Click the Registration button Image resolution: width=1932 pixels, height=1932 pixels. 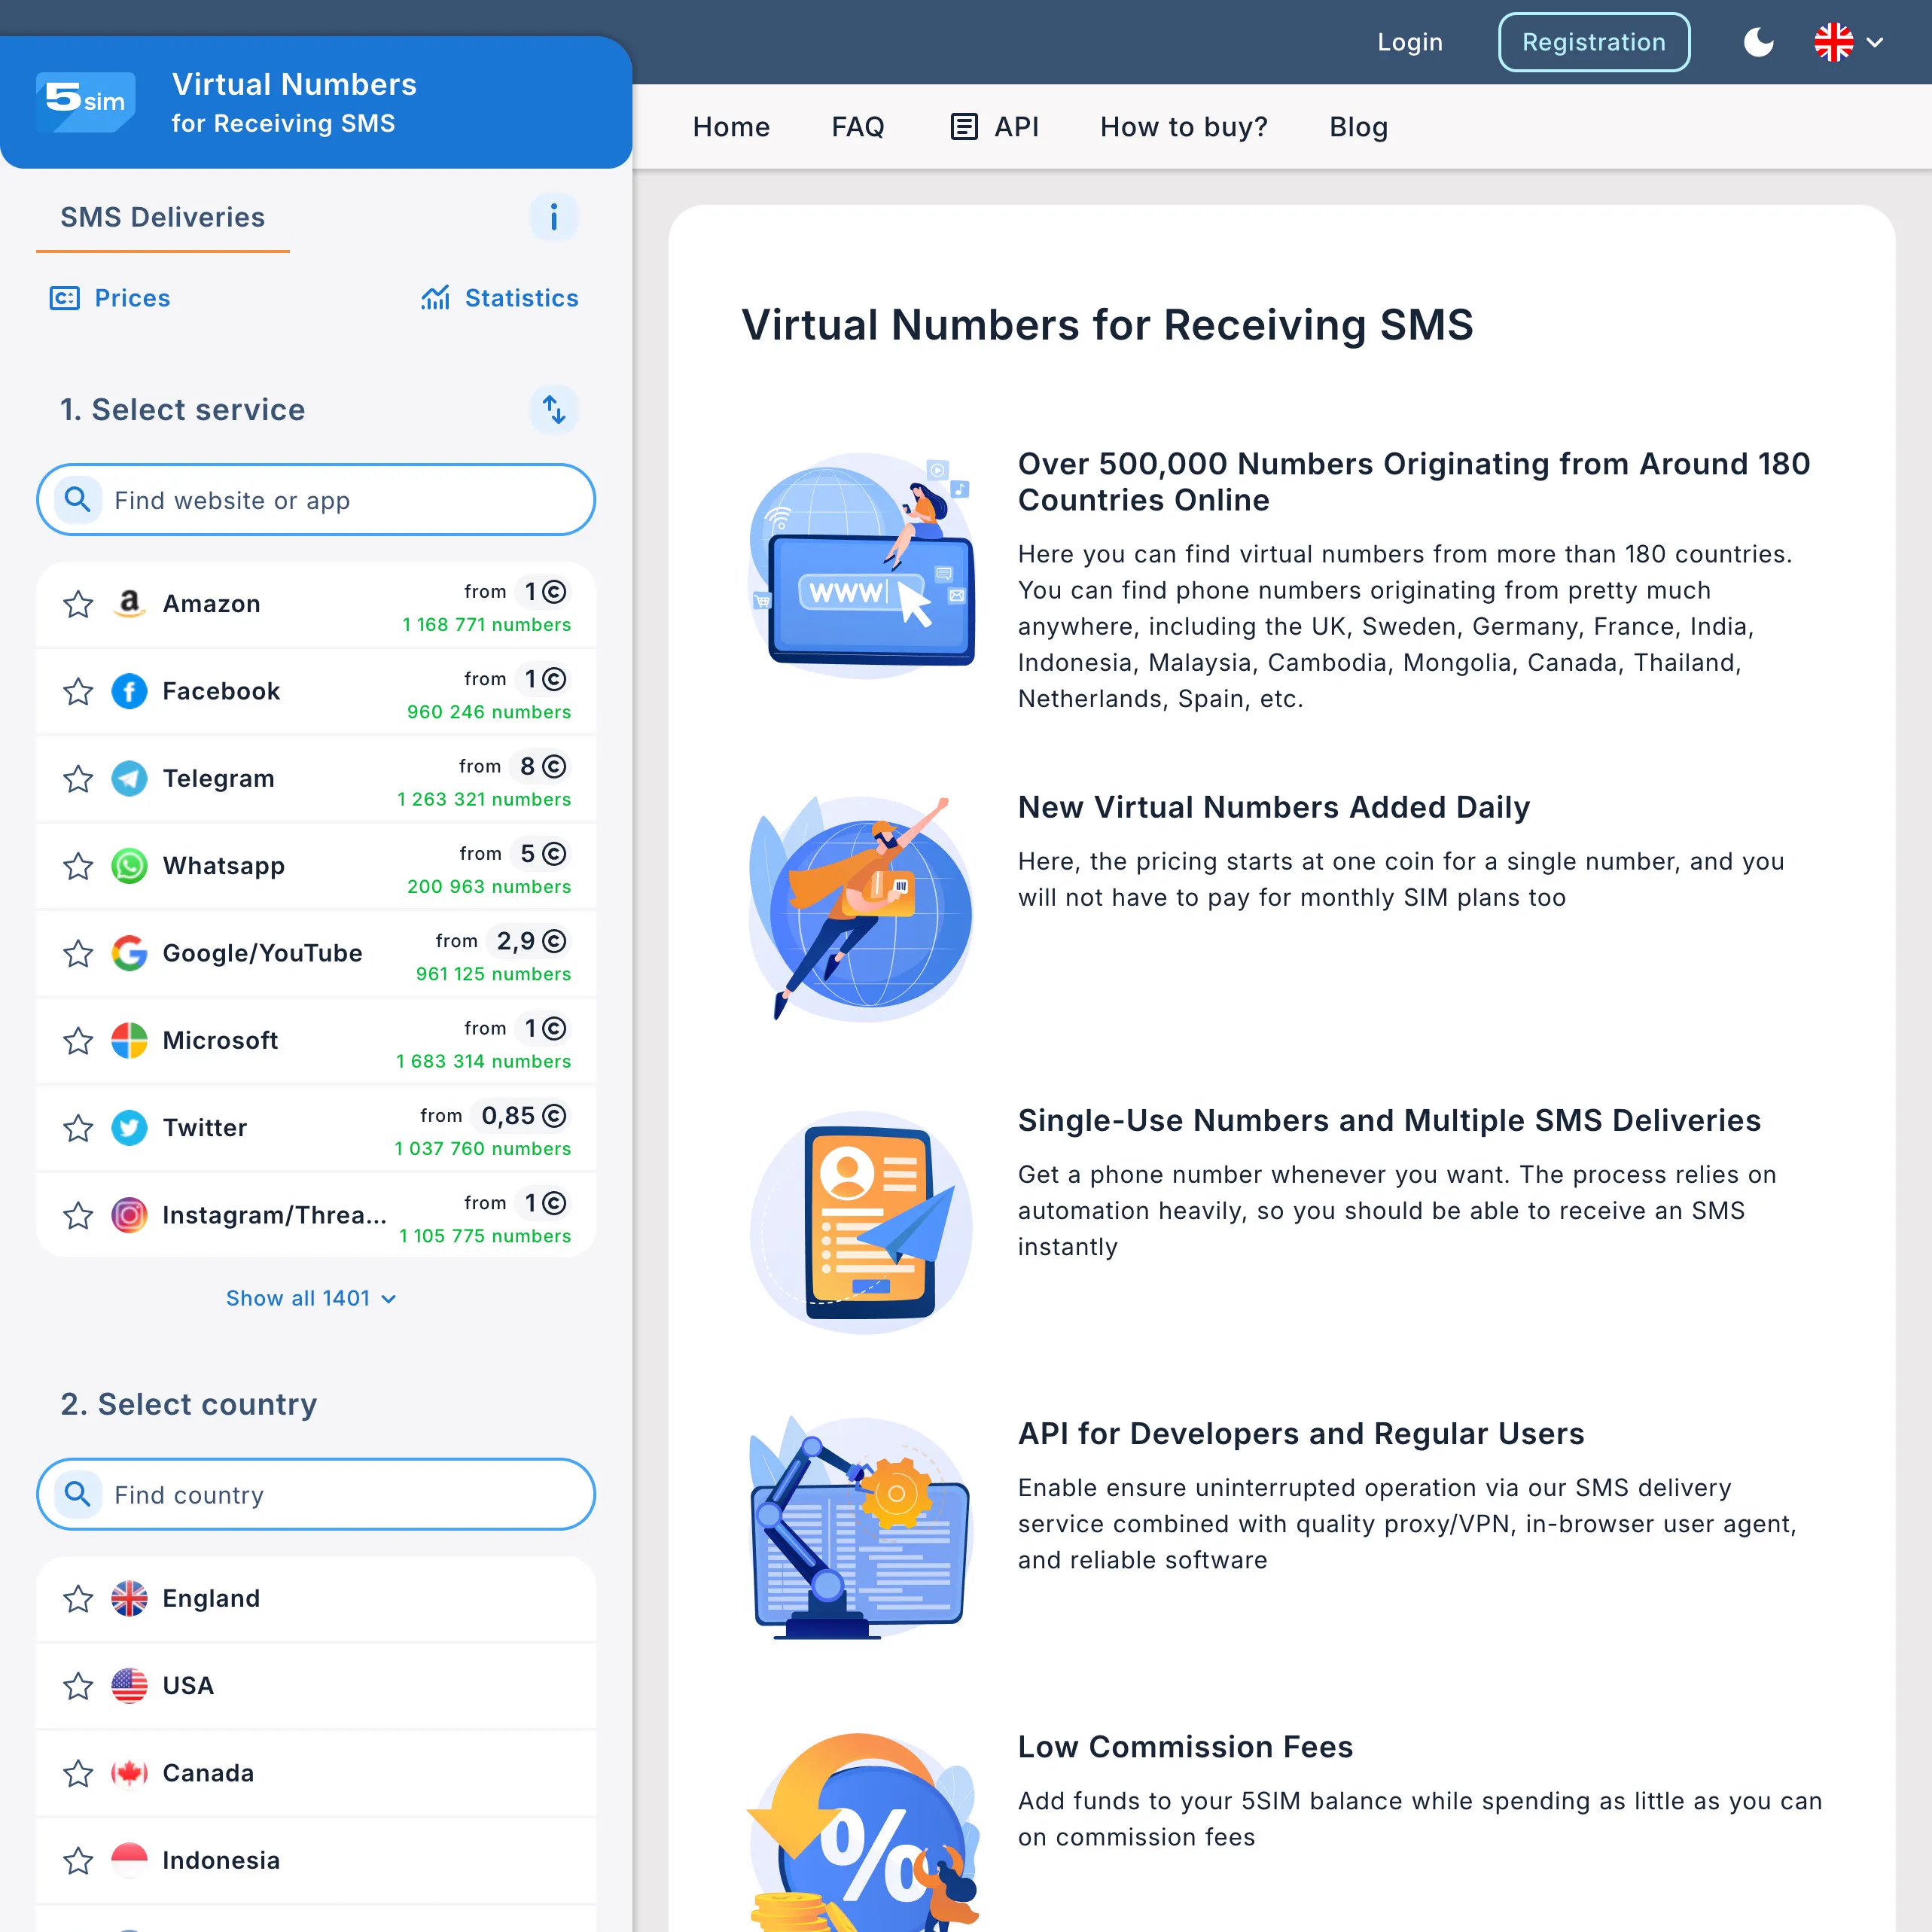point(1593,42)
